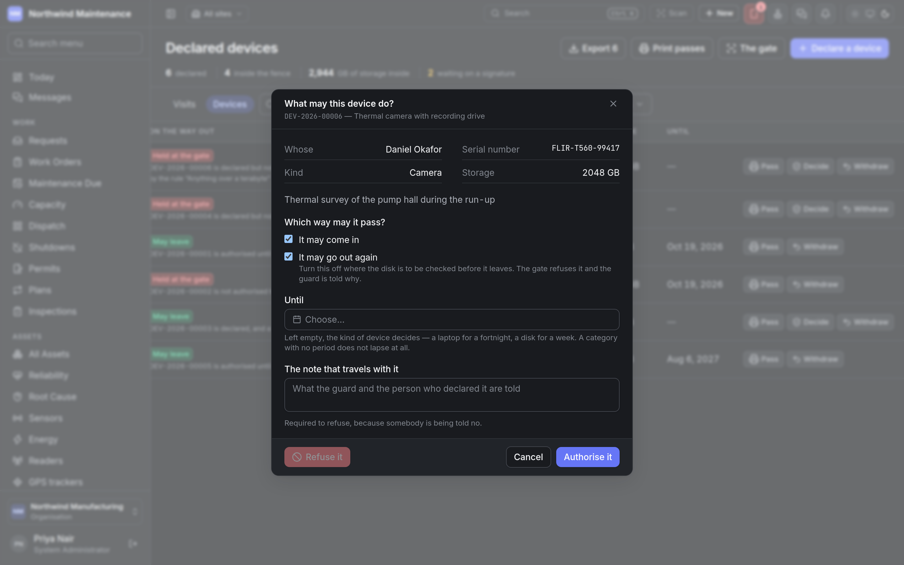Open Work Orders from sidebar
This screenshot has height=565, width=904.
point(75,162)
